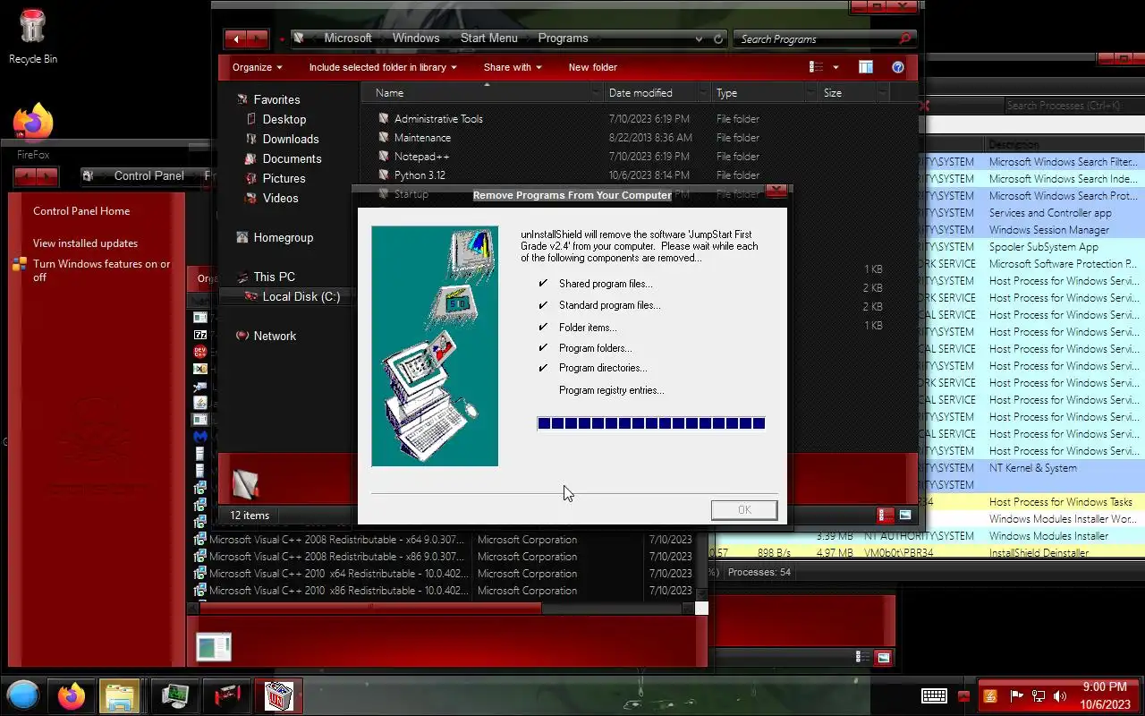Image resolution: width=1145 pixels, height=716 pixels.
Task: Click New folder in Explorer toolbar
Action: (592, 67)
